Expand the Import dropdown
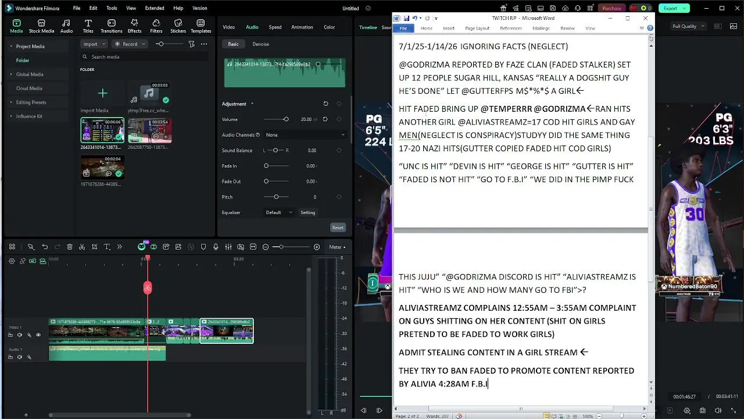This screenshot has width=744, height=419. (x=103, y=44)
